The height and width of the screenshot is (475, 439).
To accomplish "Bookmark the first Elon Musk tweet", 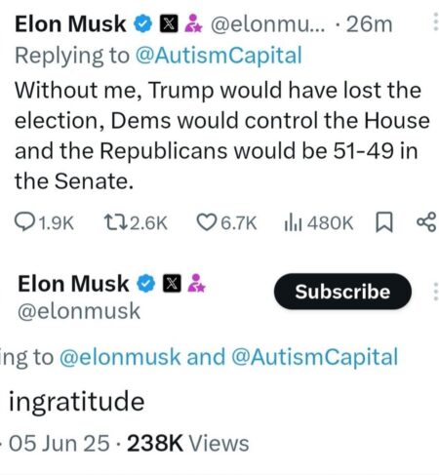I will coord(384,222).
